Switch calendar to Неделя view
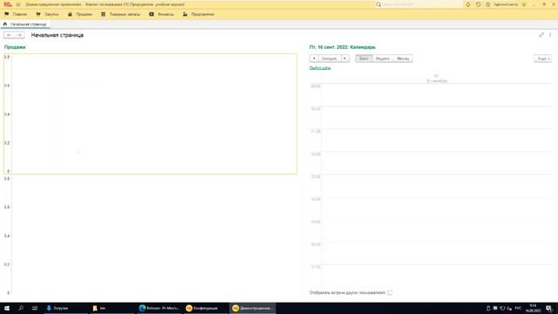558x314 pixels. [x=383, y=58]
